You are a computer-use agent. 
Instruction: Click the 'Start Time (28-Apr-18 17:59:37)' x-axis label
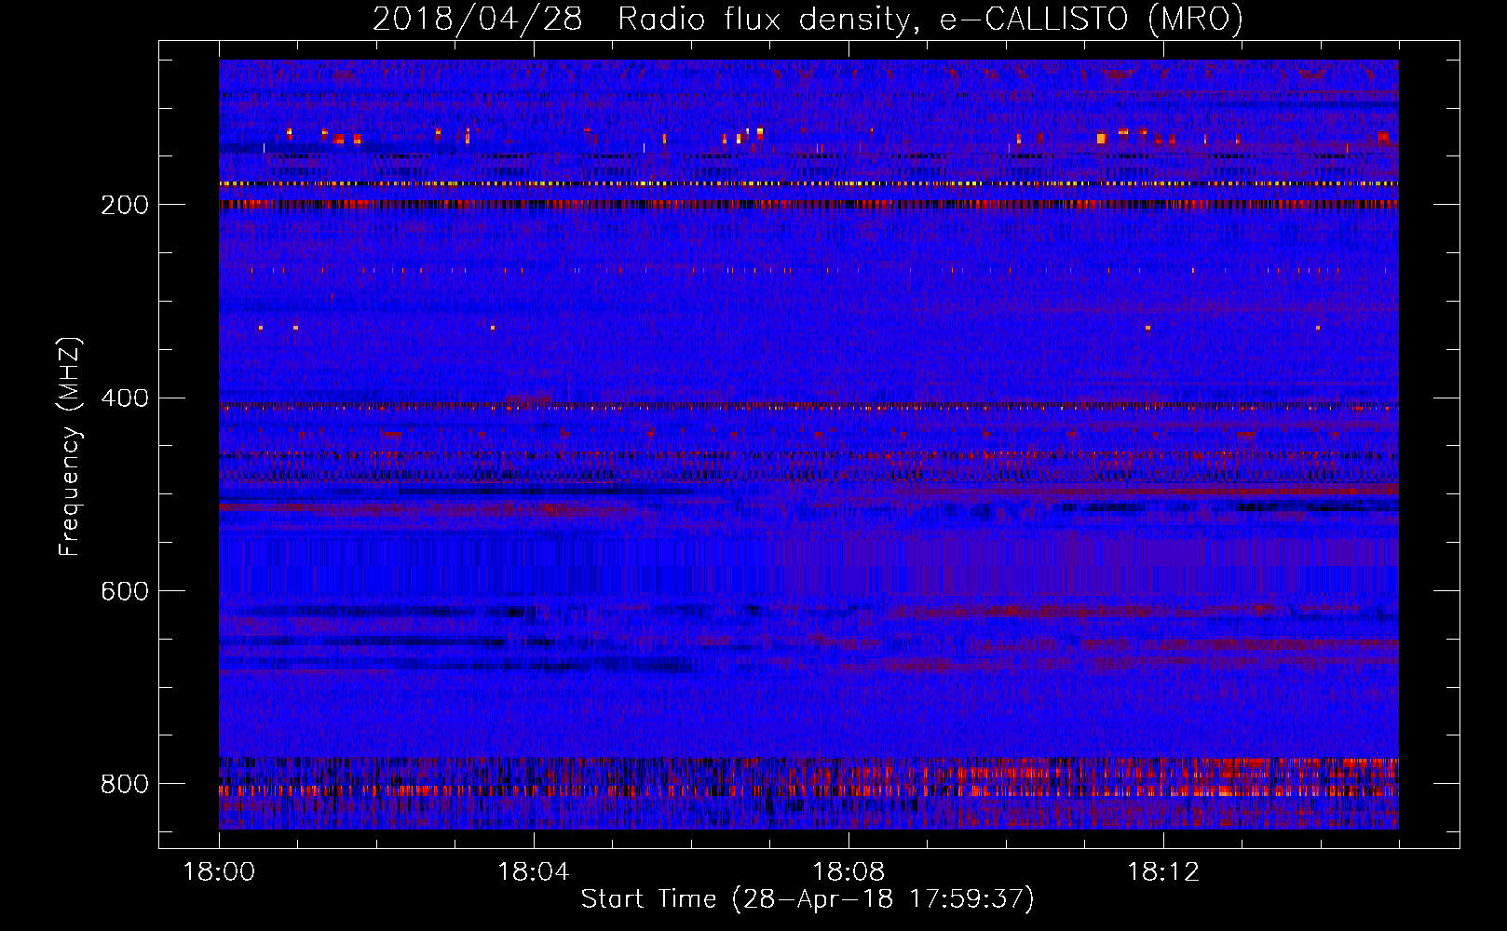point(808,899)
